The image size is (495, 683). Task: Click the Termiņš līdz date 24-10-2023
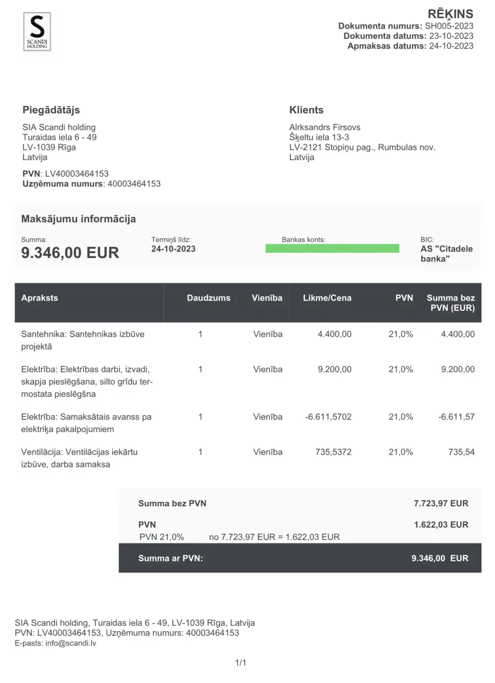point(173,249)
